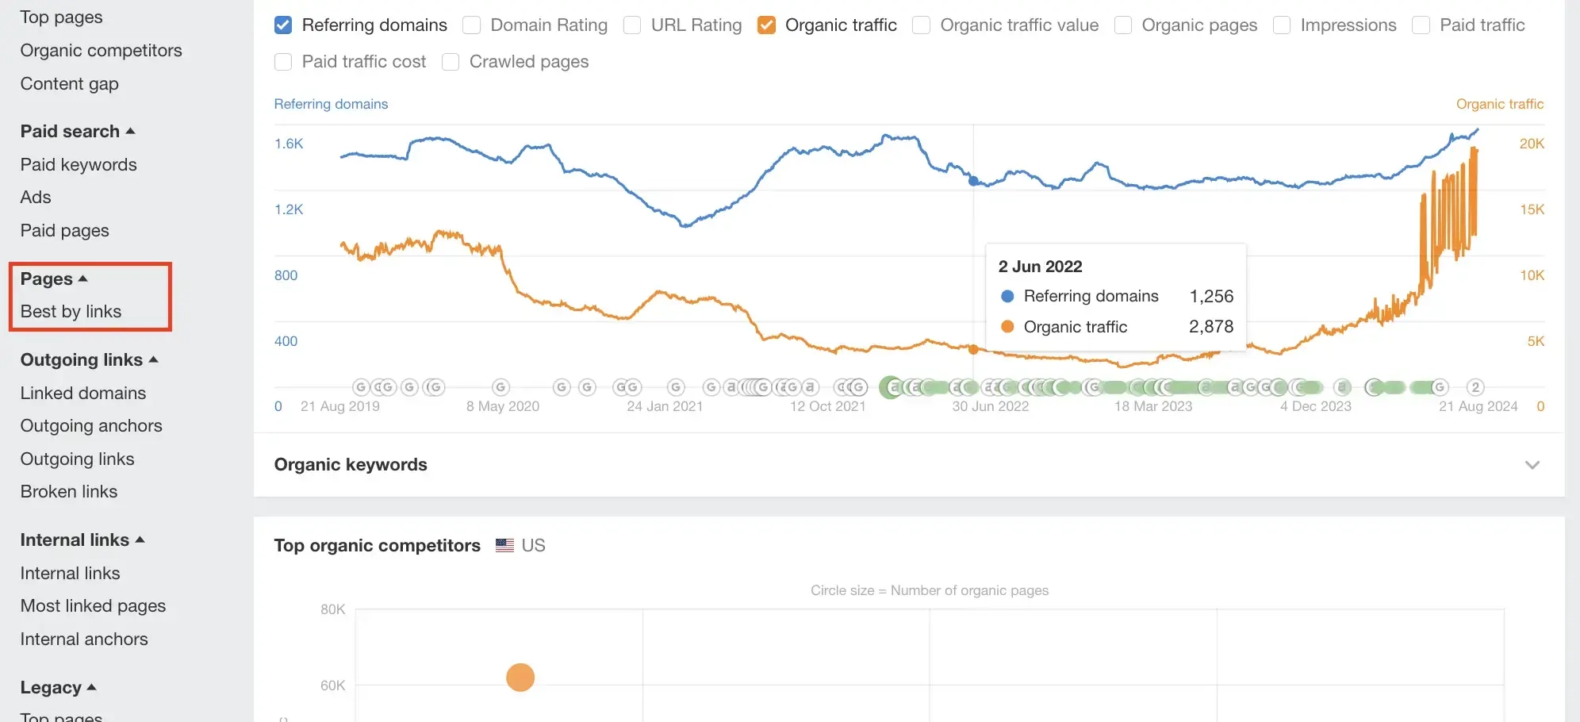Open the Most linked pages report

coord(93,606)
